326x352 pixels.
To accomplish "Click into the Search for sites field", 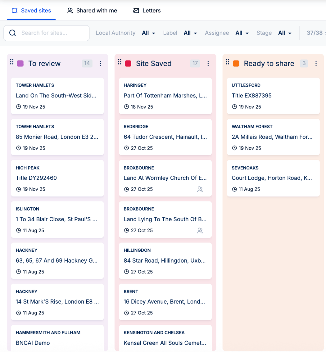I will [x=51, y=33].
